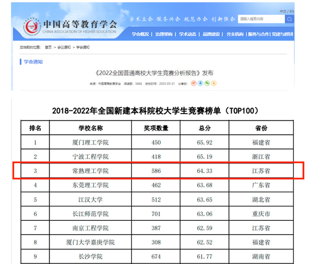Click the magnifier search button

click(x=289, y=19)
